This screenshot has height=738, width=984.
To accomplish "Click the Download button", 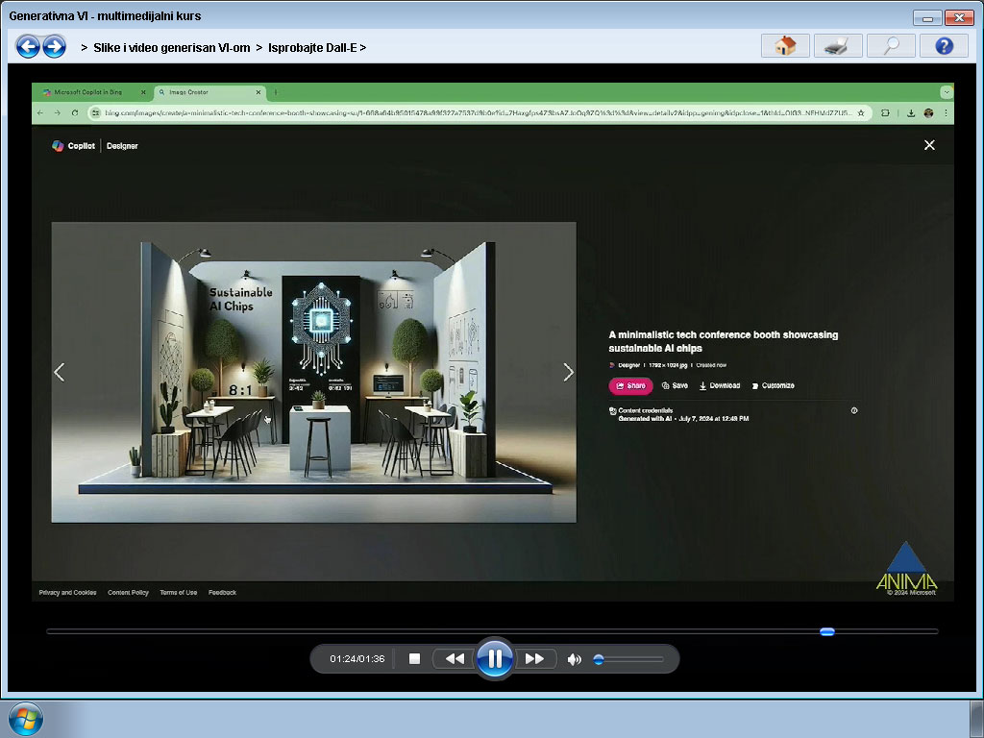I will 720,385.
